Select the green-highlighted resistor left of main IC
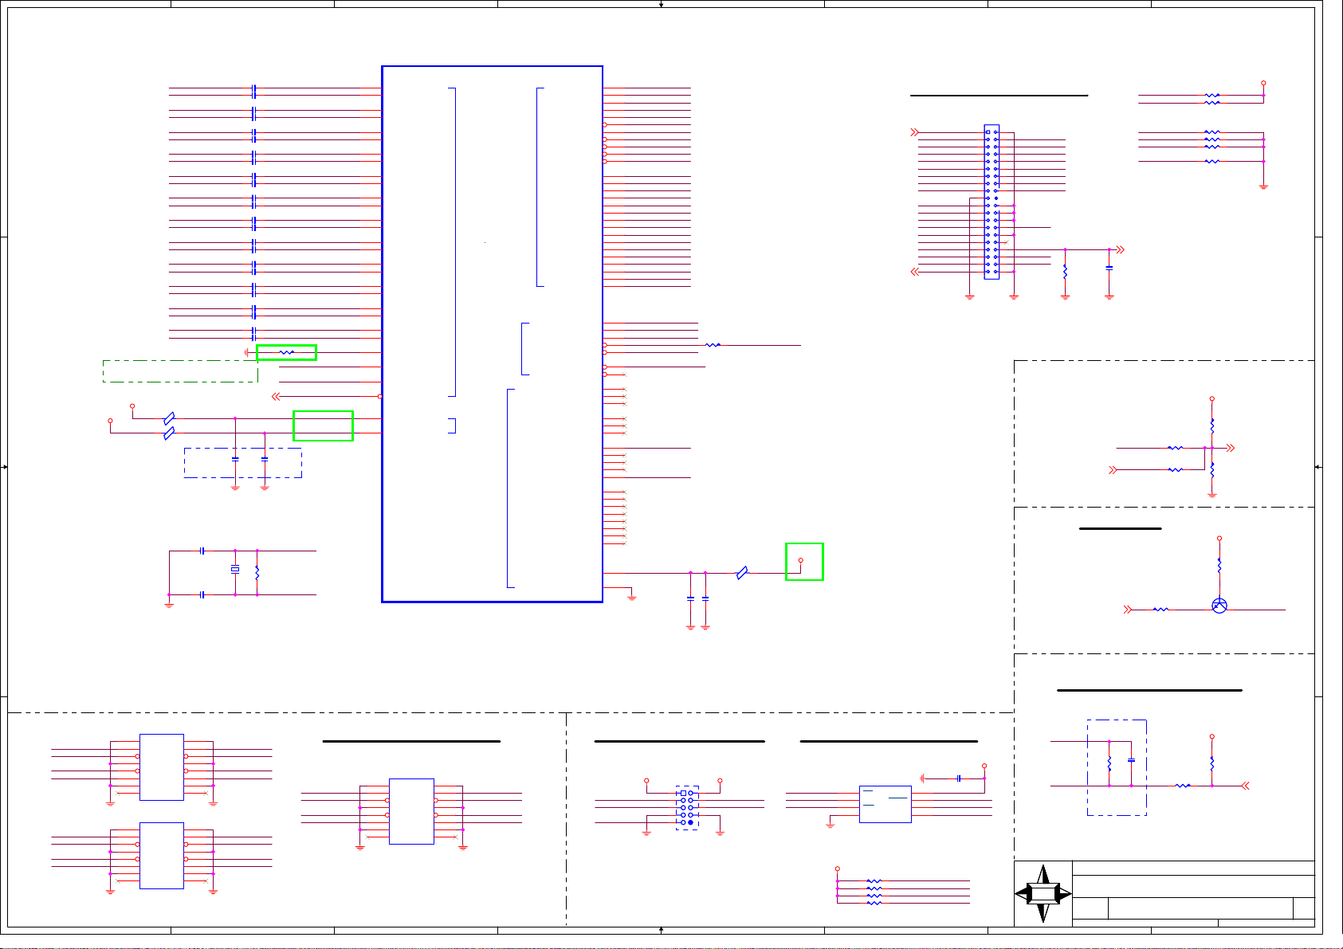The height and width of the screenshot is (949, 1343). (287, 352)
